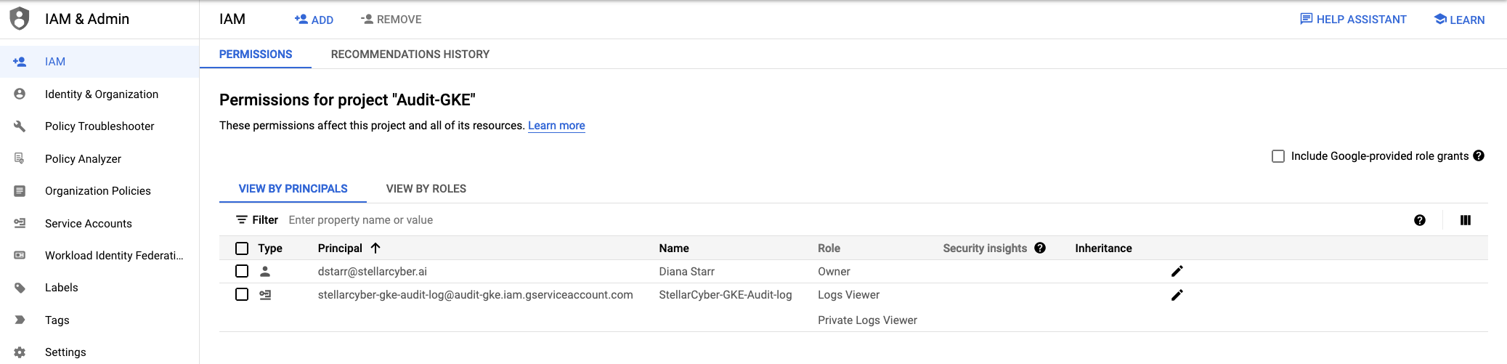Switch to View by Roles tab

pos(426,189)
